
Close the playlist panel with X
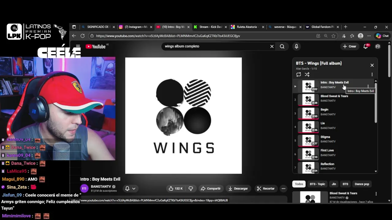[x=372, y=65]
